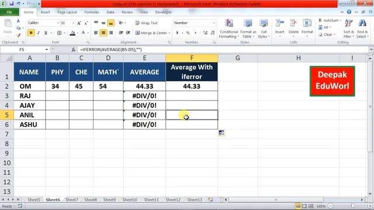Apply the currency dollar format
The width and height of the screenshot is (374, 210).
(x=177, y=33)
